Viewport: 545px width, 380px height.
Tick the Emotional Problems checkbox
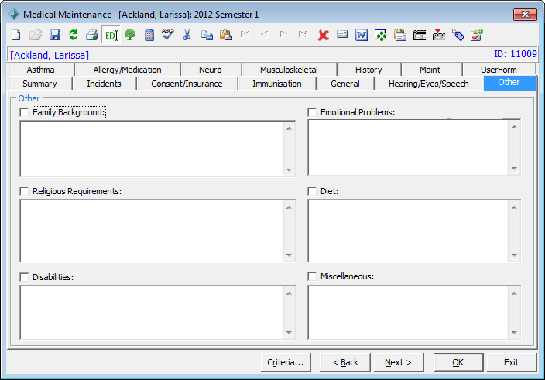pos(312,112)
